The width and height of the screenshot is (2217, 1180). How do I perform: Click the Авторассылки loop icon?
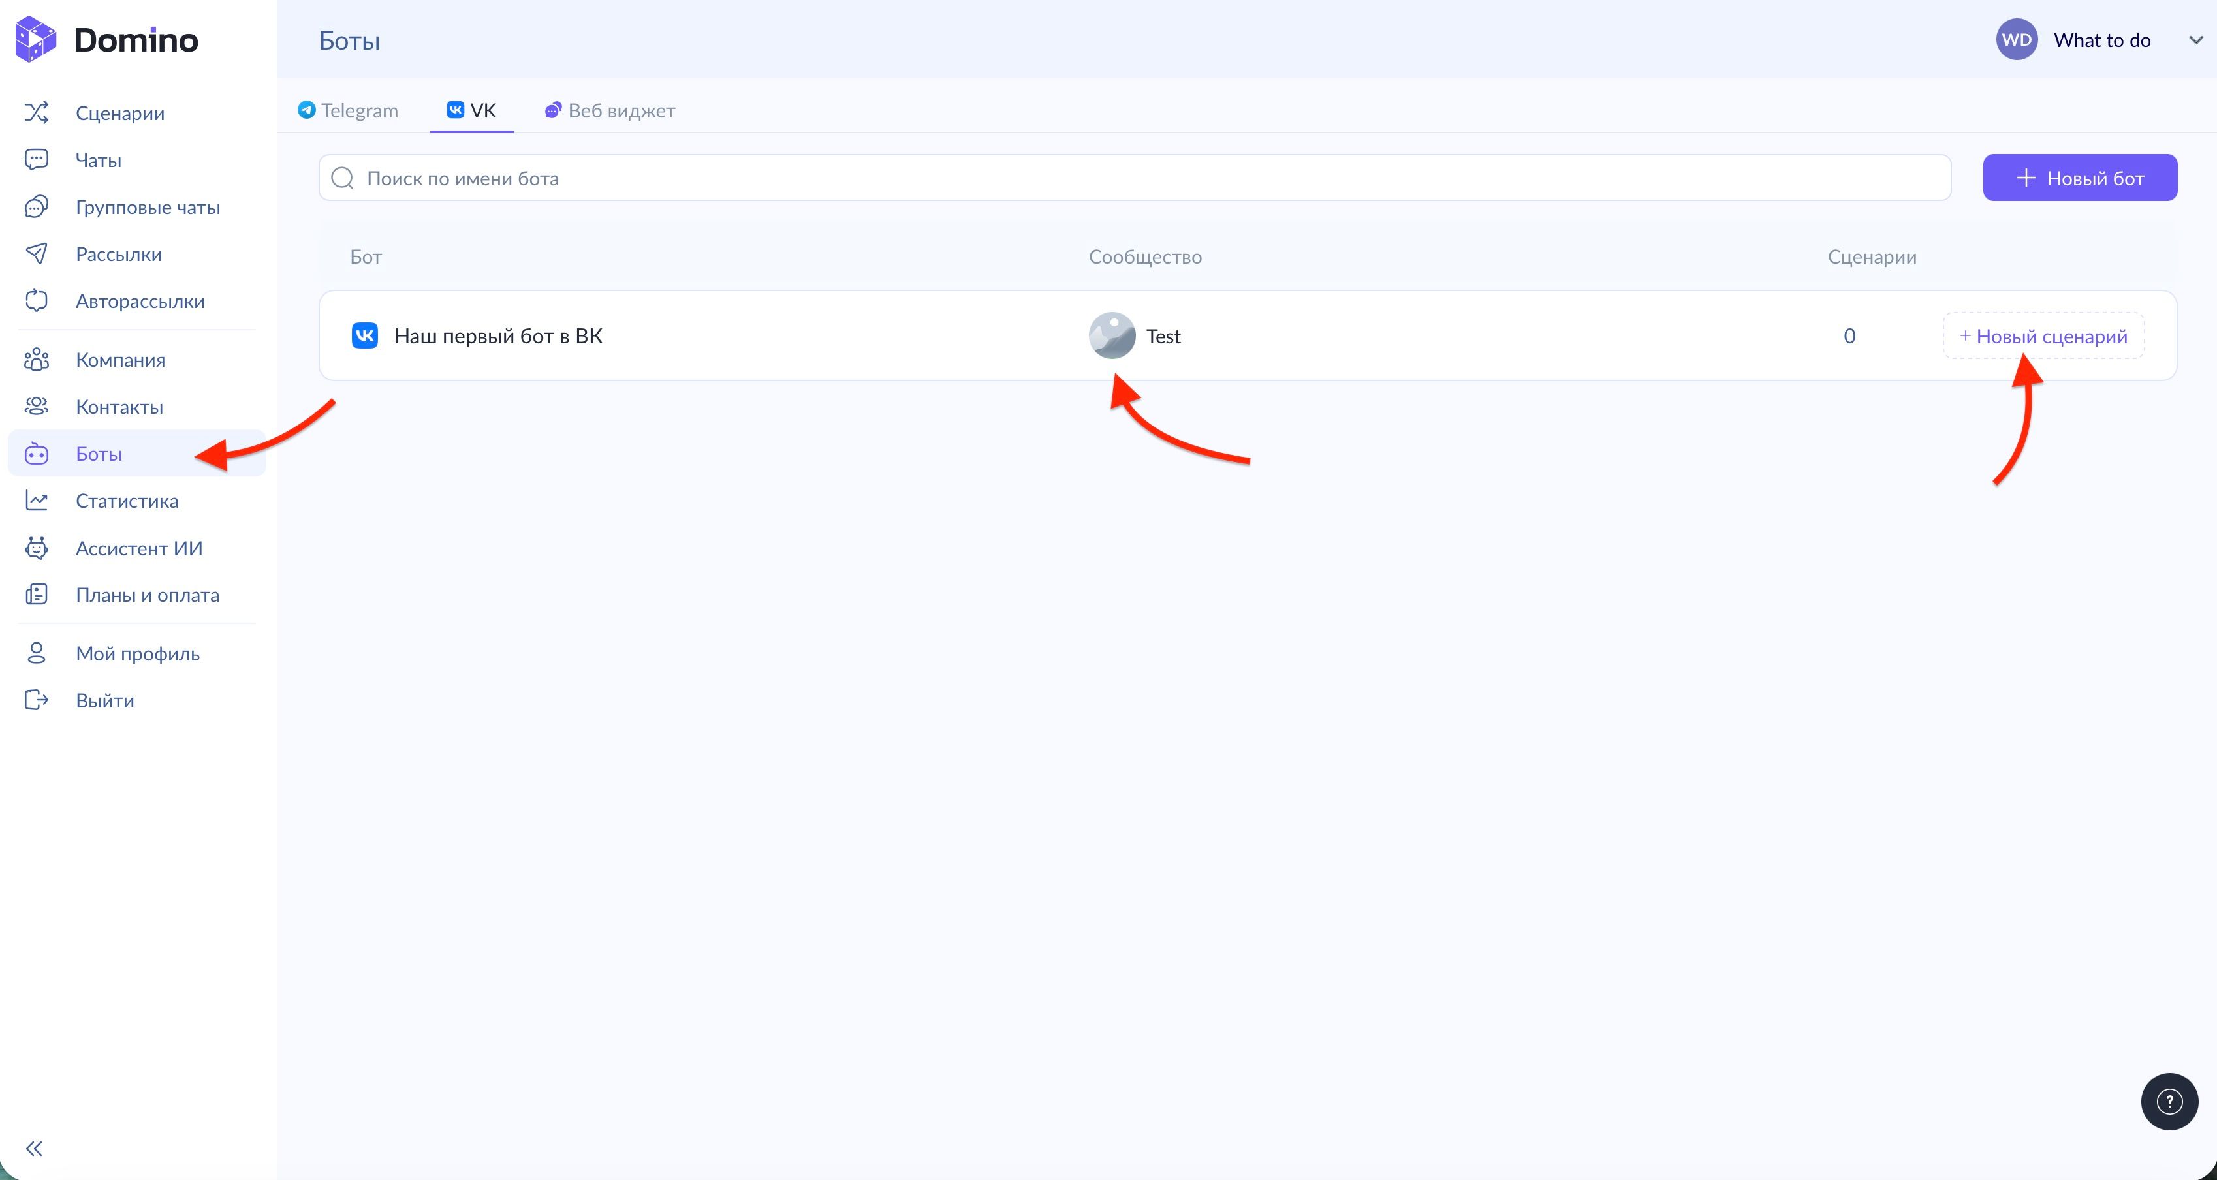point(36,302)
